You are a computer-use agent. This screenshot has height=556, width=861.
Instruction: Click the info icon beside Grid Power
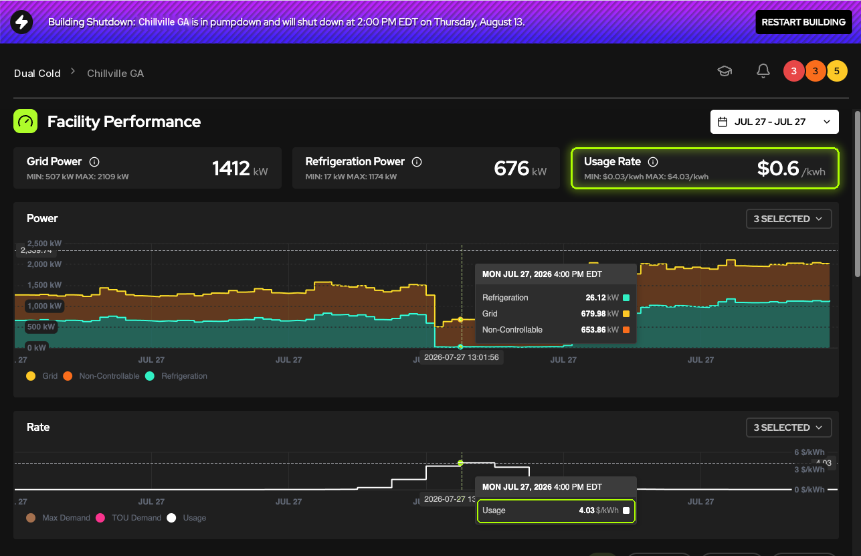pos(94,161)
